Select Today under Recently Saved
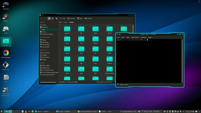 pyautogui.click(x=49, y=40)
